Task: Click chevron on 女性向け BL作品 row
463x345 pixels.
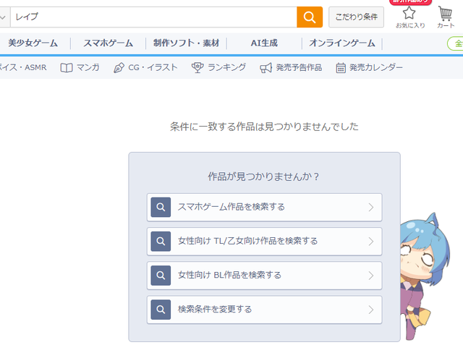Action: [x=371, y=276]
